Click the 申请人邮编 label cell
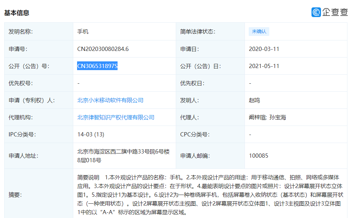The height and width of the screenshot is (218, 353). tap(210, 156)
